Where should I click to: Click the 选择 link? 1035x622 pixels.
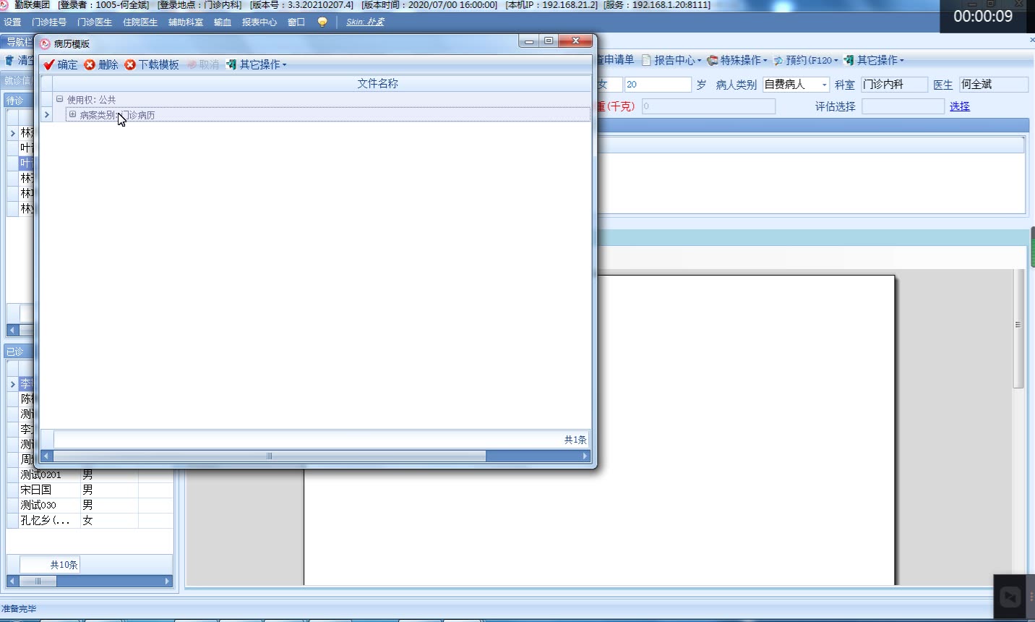click(x=960, y=106)
